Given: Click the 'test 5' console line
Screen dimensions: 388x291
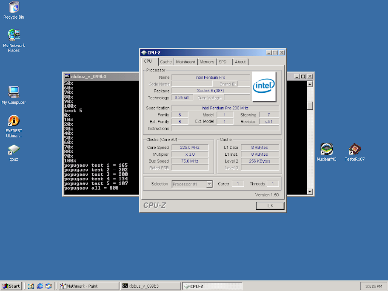Looking at the screenshot, I should (x=73, y=111).
